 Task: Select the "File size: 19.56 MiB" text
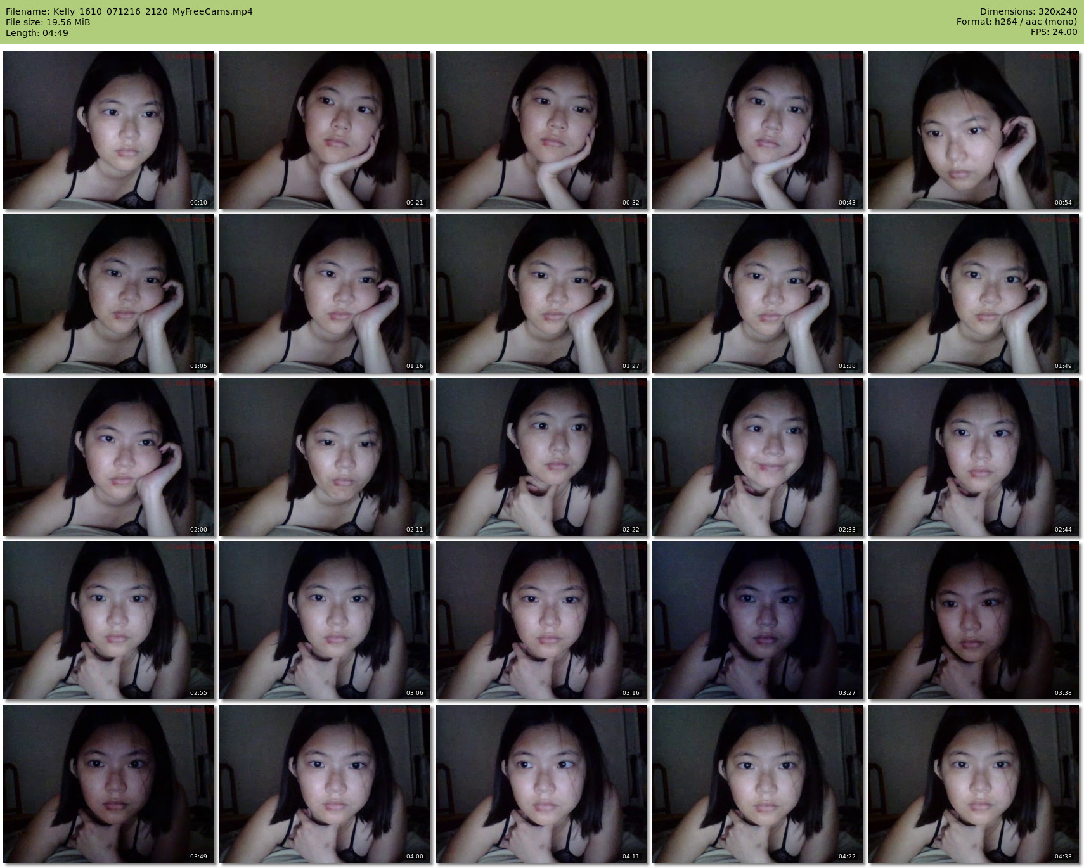coord(48,22)
